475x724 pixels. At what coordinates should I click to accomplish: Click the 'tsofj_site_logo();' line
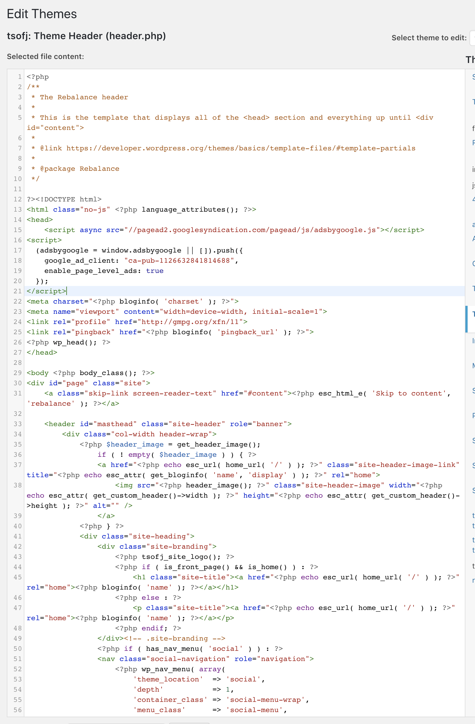click(174, 557)
